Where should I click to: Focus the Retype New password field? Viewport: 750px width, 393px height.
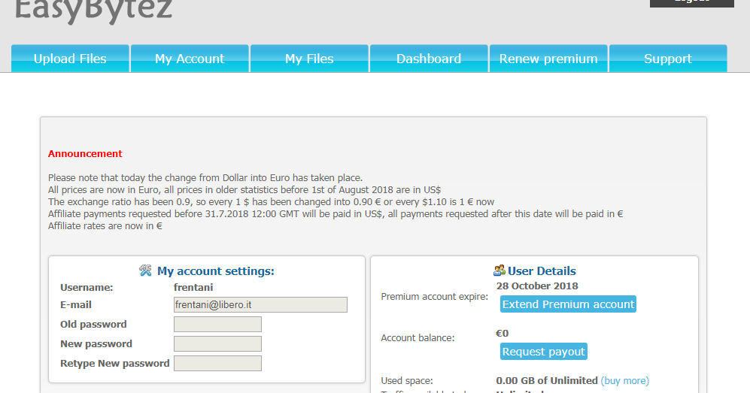click(x=217, y=364)
